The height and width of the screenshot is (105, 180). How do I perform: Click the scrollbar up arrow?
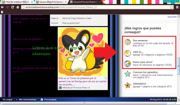pyautogui.click(x=179, y=16)
